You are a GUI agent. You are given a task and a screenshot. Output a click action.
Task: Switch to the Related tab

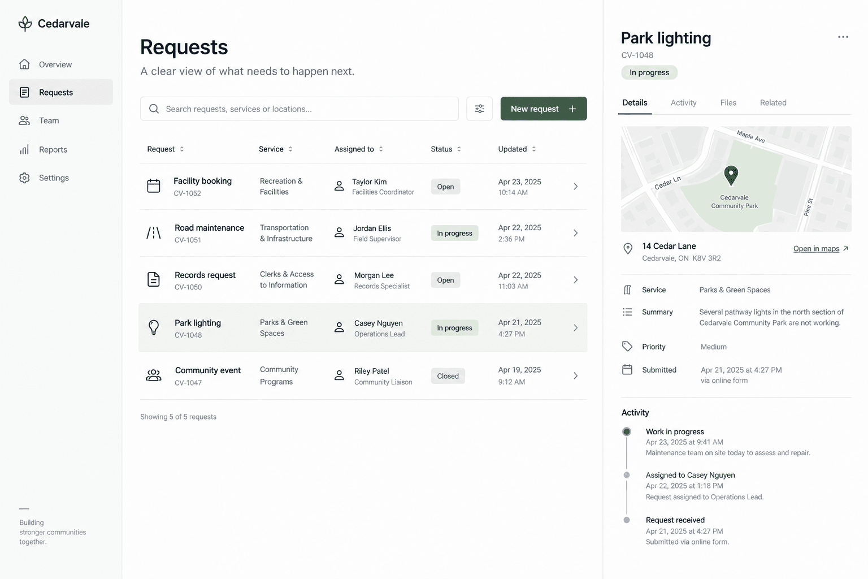pos(773,103)
